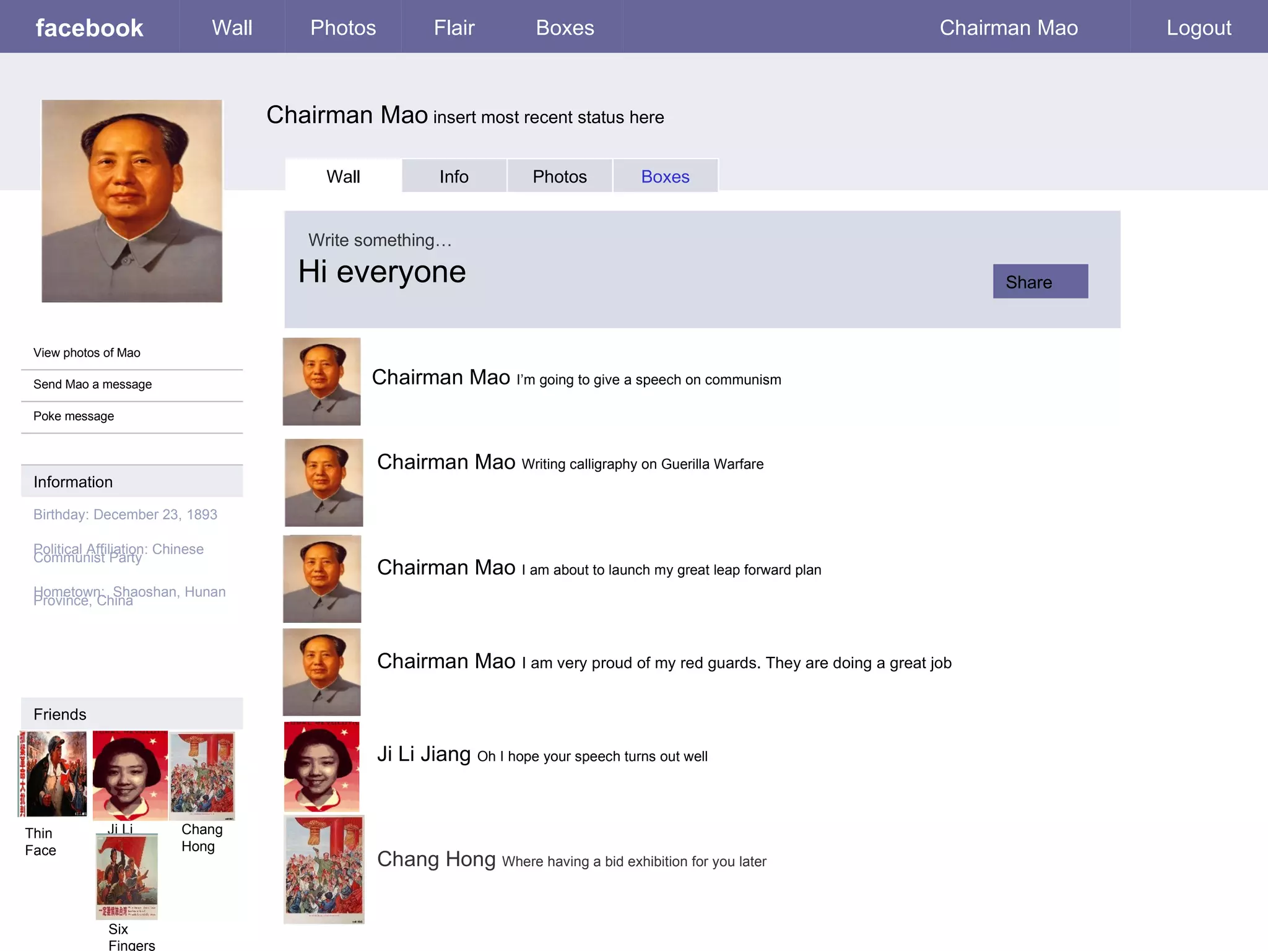Click the facebook logo
This screenshot has height=951, width=1268.
89,28
